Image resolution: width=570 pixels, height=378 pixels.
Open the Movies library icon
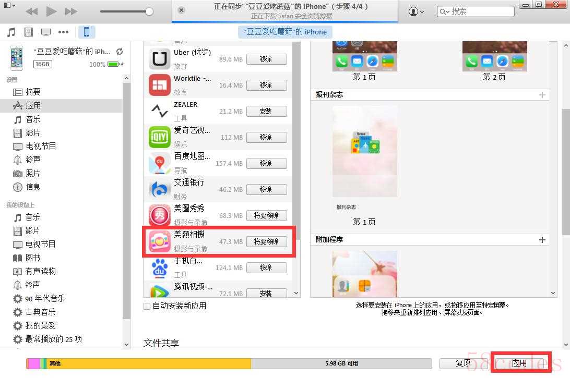29,32
